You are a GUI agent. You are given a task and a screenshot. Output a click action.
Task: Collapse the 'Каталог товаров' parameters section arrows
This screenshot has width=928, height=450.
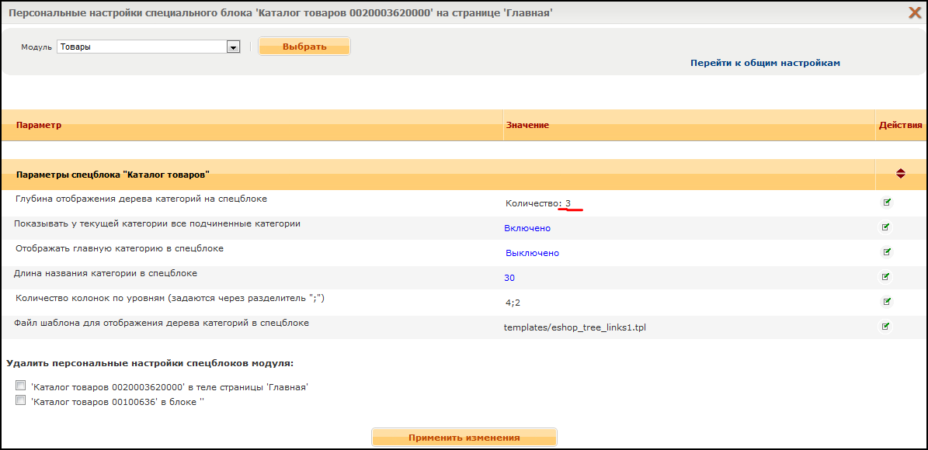click(900, 174)
